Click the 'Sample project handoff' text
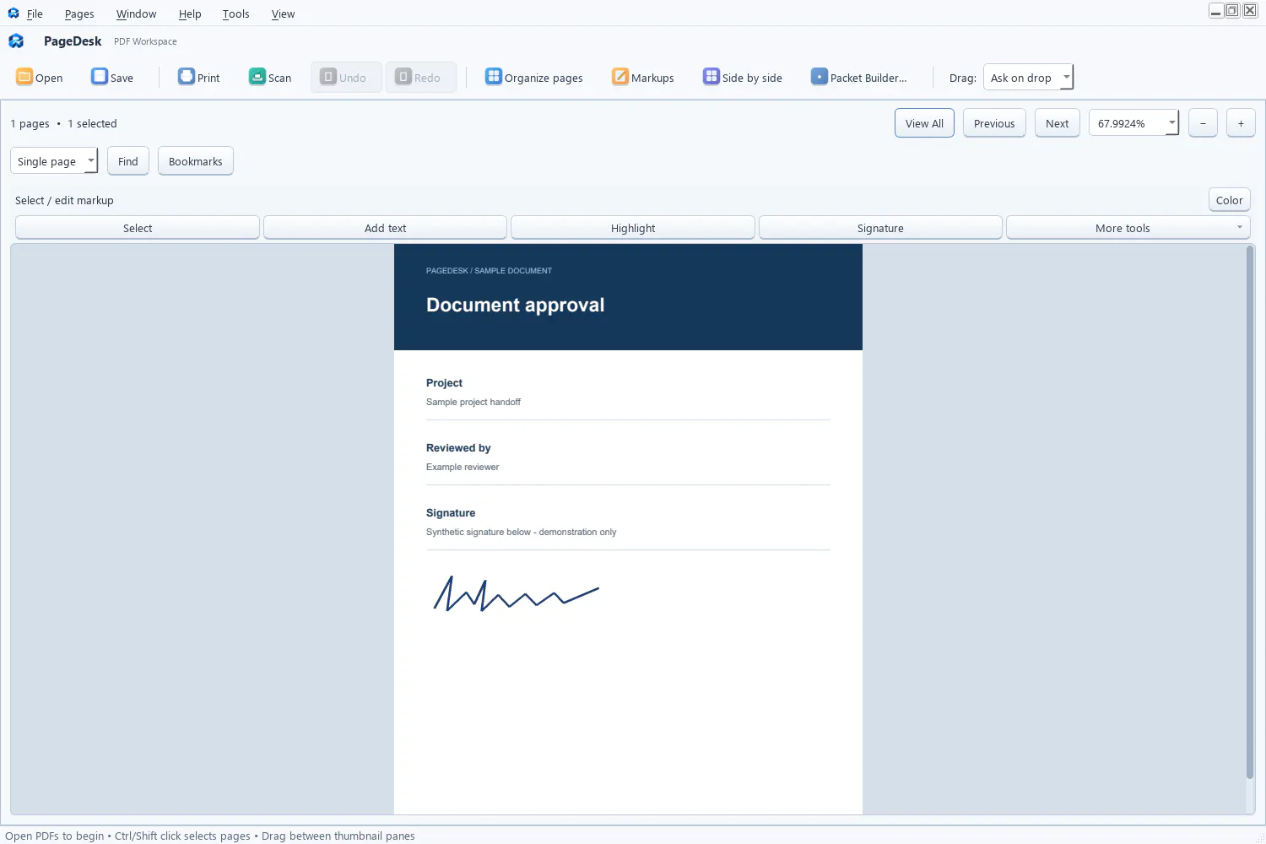The image size is (1266, 844). (473, 402)
